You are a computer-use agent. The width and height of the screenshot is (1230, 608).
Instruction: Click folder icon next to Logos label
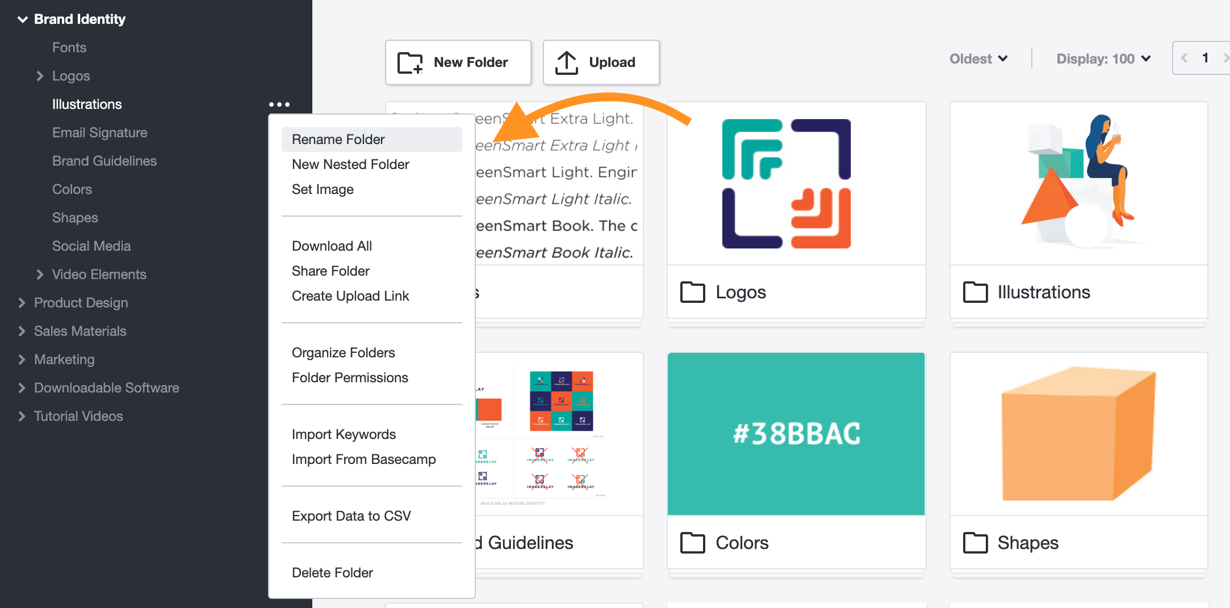click(692, 292)
